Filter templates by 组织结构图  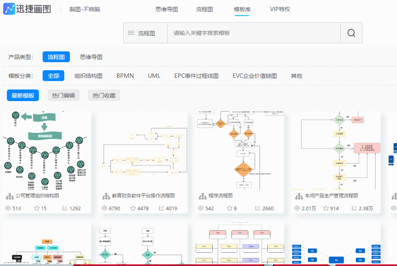point(88,76)
